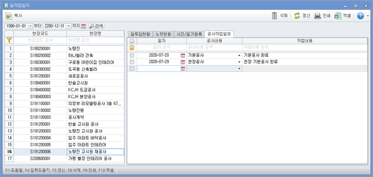Click the 일자 검색 filter field
Image resolution: width=373 pixels, height=177 pixels.
coord(162,47)
